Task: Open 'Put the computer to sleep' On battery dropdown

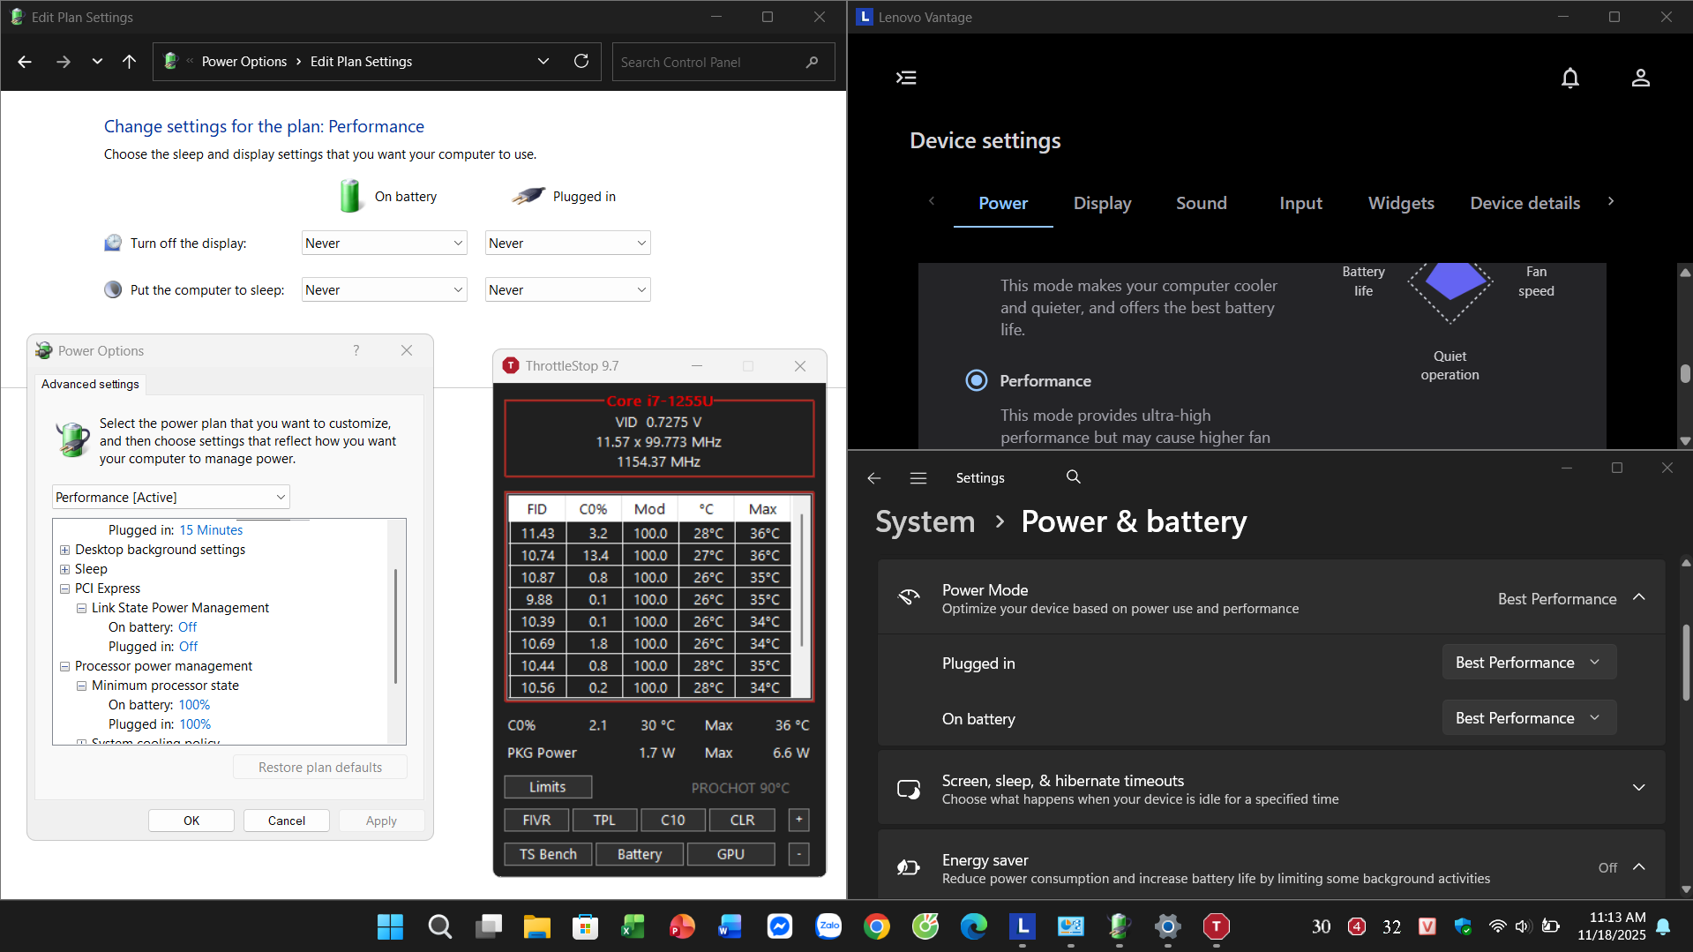Action: pos(384,290)
